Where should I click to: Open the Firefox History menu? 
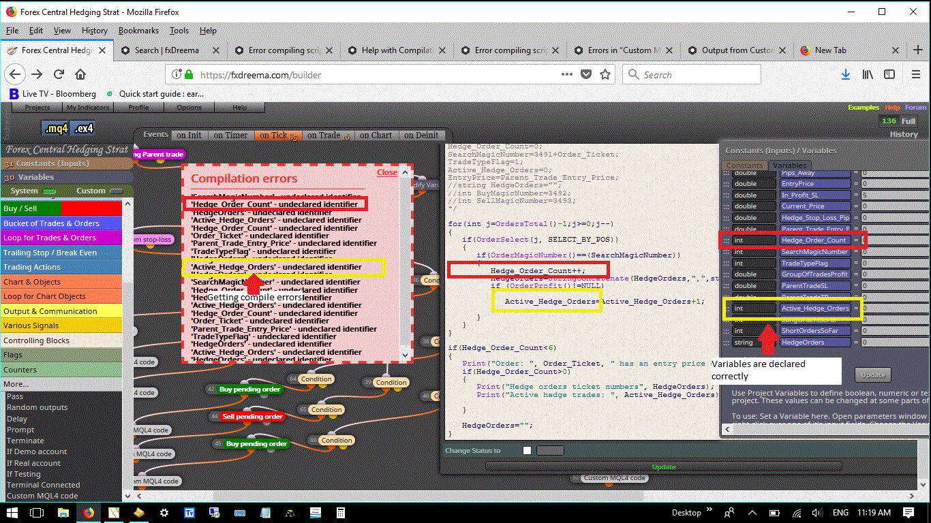tap(94, 31)
